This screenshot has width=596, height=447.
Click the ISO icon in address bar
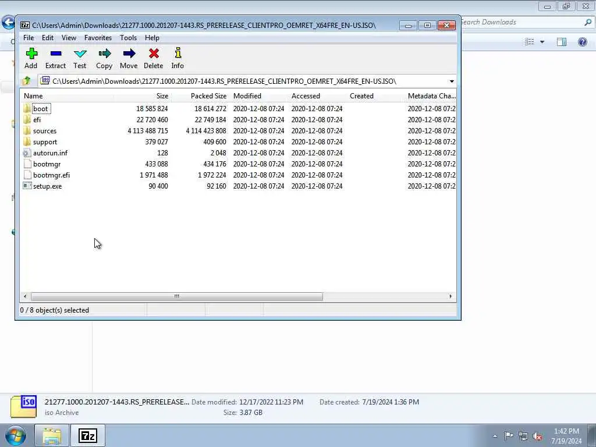[x=45, y=80]
